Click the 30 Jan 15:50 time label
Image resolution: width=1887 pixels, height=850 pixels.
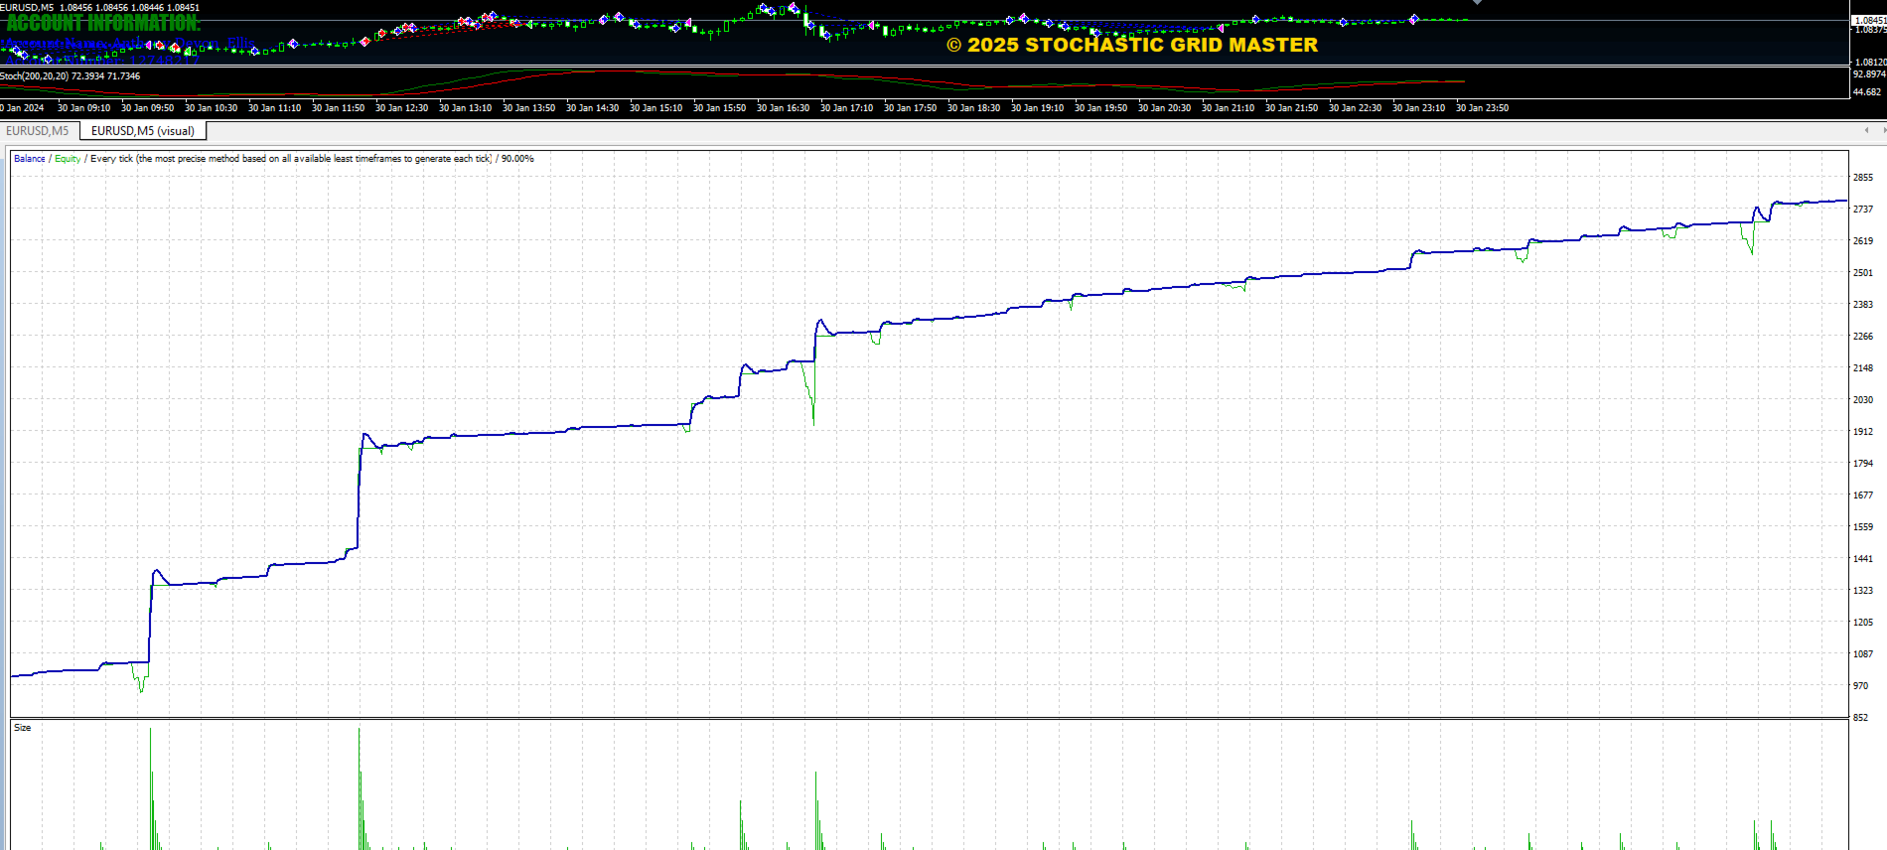click(720, 108)
